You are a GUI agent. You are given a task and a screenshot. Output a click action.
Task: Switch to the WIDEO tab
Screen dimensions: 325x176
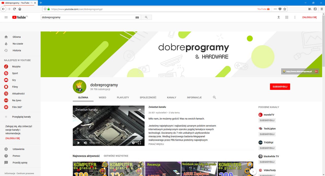click(103, 98)
